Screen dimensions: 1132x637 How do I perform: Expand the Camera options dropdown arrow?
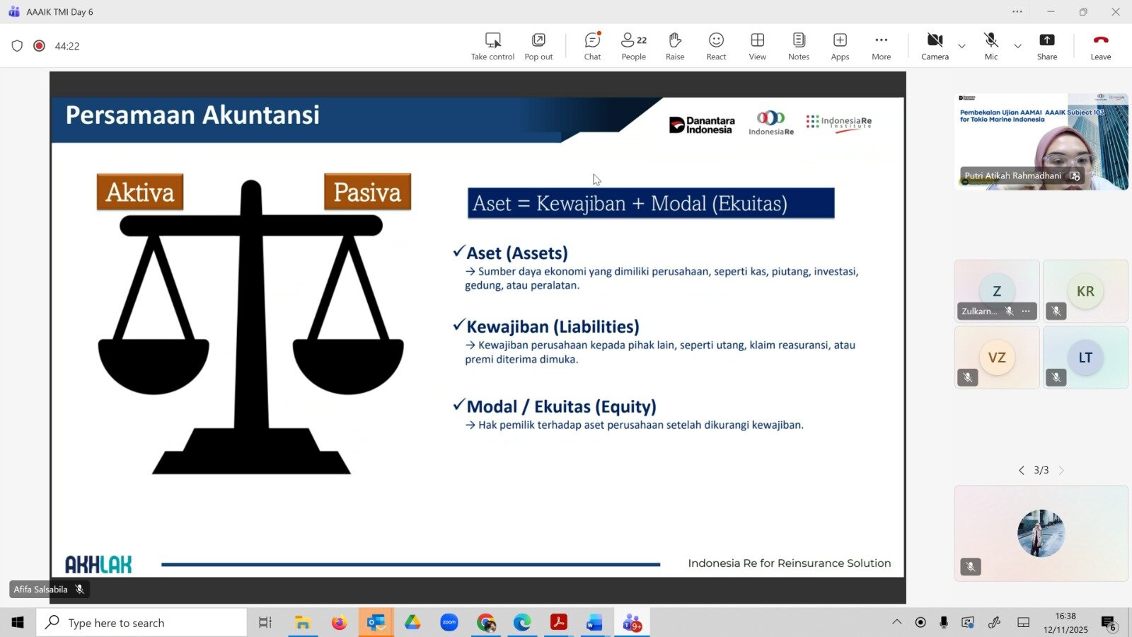(x=961, y=46)
